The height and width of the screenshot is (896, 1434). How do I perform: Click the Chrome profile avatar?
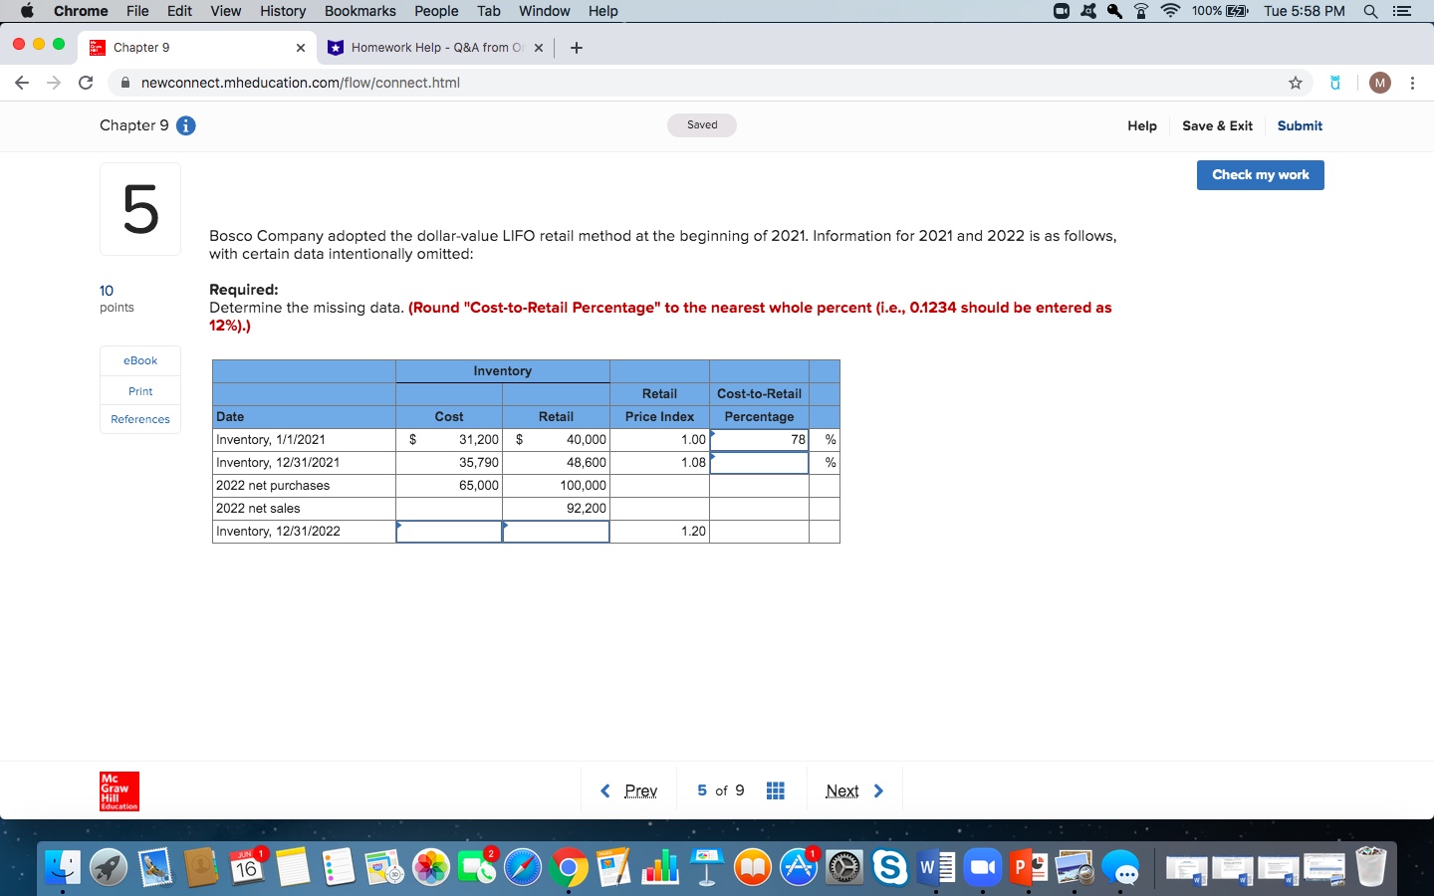1379,83
